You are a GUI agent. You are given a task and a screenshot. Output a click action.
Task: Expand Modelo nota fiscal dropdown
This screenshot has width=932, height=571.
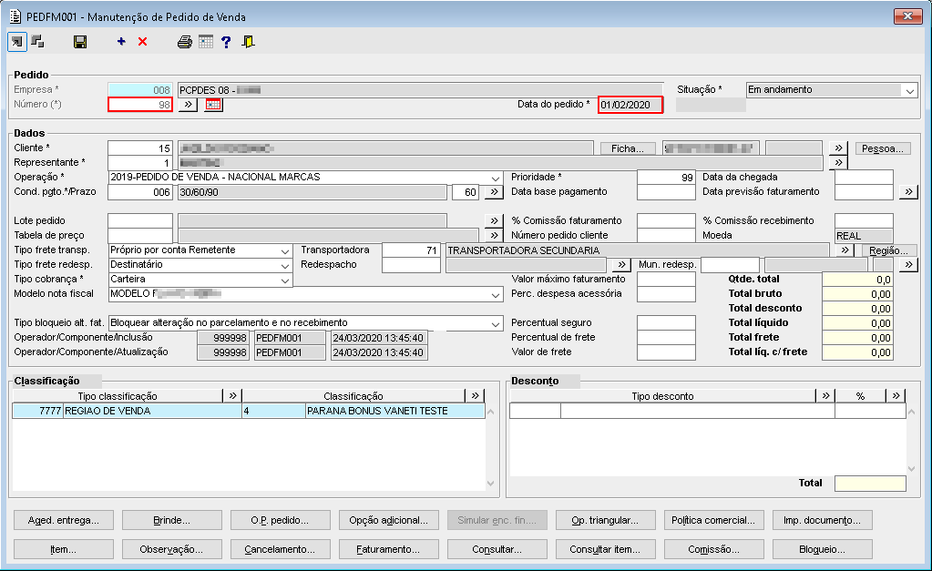[x=496, y=294]
